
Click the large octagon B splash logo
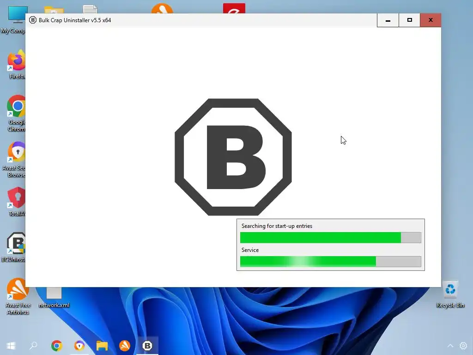(233, 157)
